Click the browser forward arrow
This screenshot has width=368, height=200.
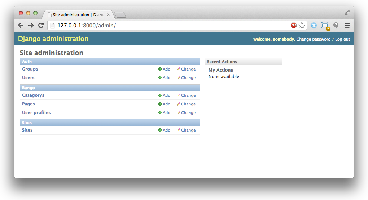[x=31, y=25]
